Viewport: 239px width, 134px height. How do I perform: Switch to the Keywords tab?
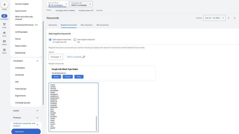point(53,25)
